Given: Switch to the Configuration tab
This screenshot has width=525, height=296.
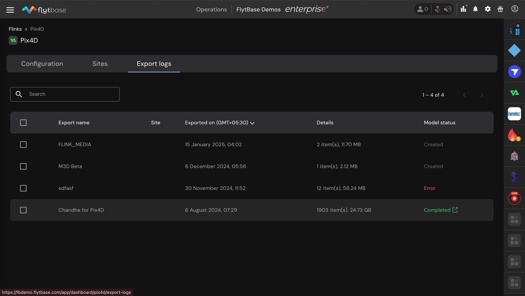Looking at the screenshot, I should 42,64.
